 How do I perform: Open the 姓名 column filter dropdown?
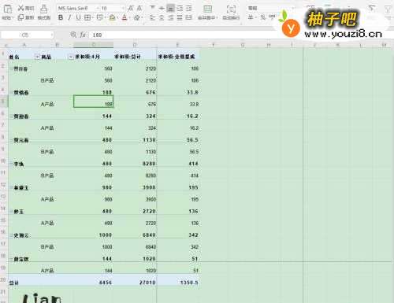(37, 57)
